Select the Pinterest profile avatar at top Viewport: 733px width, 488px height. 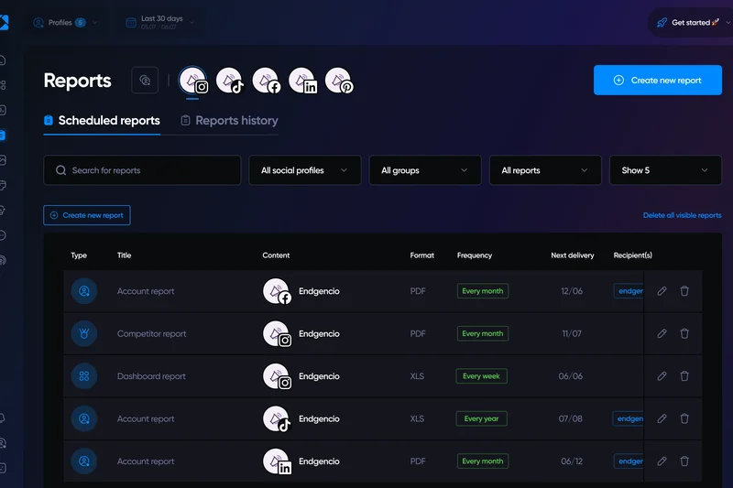pos(339,81)
